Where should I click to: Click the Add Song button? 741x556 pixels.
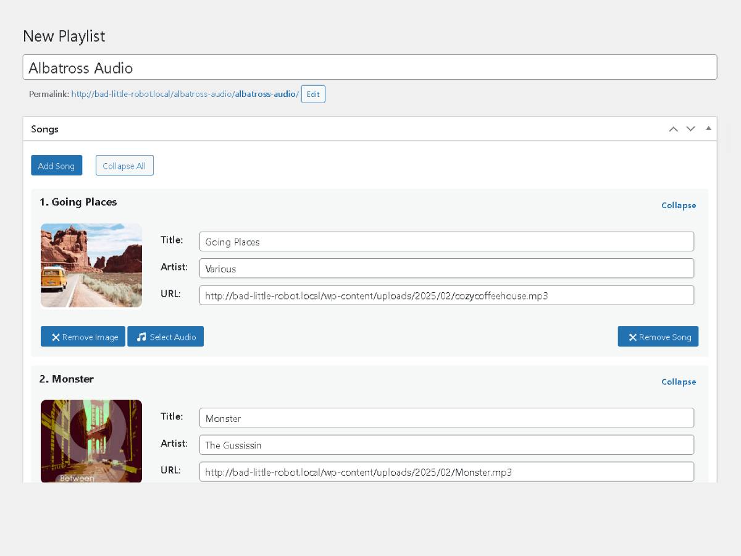[x=56, y=166]
